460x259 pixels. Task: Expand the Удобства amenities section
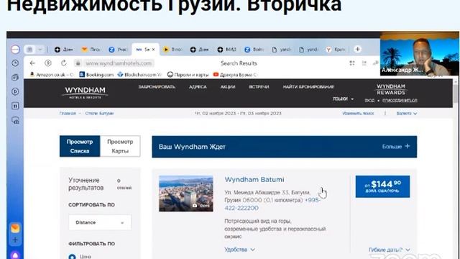[x=239, y=250]
